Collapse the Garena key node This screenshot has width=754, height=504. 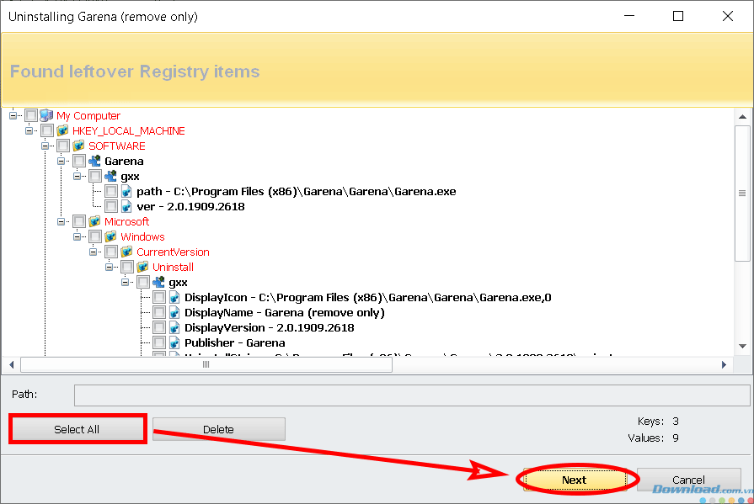61,161
